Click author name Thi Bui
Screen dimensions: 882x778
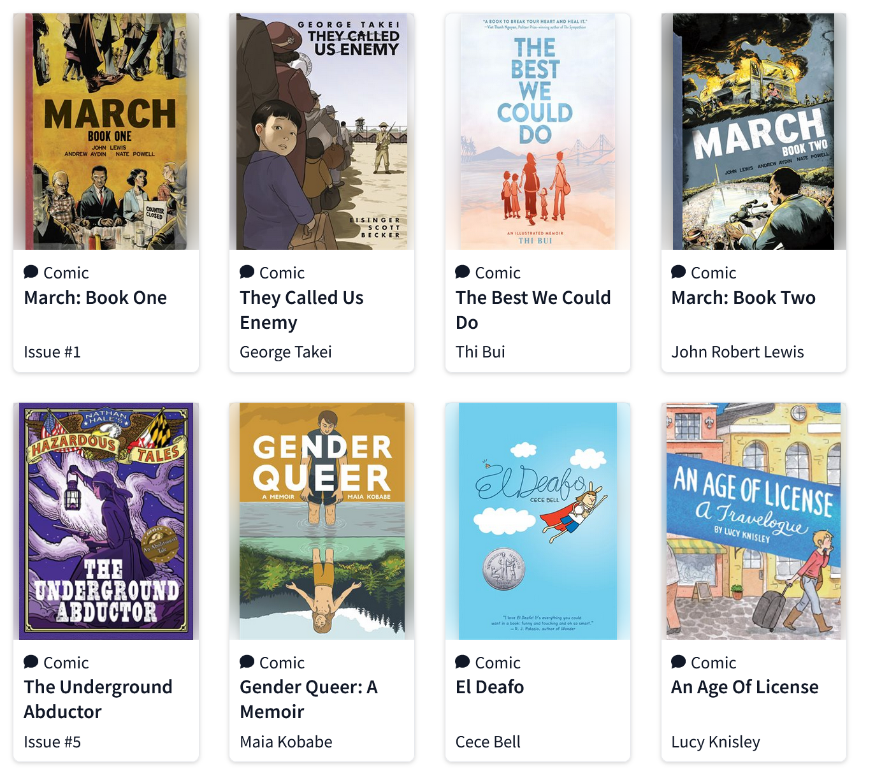(480, 351)
